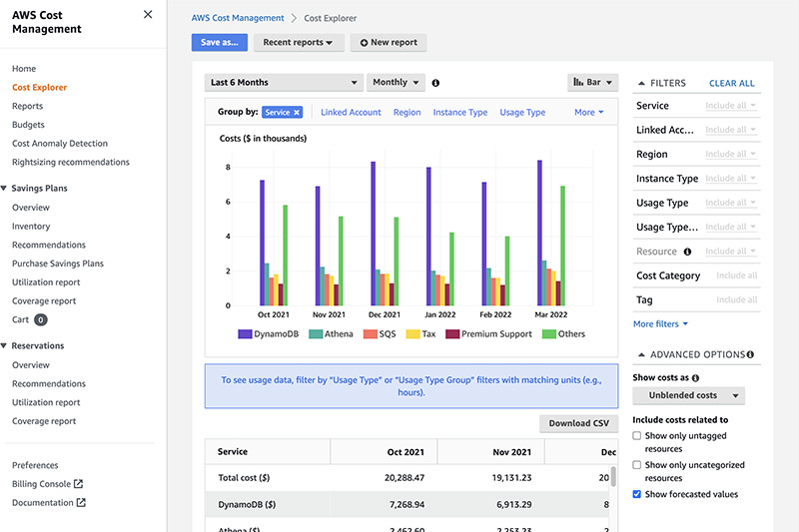This screenshot has width=799, height=532.
Task: Uncheck Show forecasted values
Action: coord(637,494)
